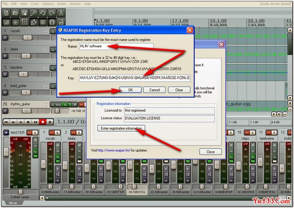Click tamborine mixer strip io button
Screen dimensions: 294x208
tap(275, 151)
